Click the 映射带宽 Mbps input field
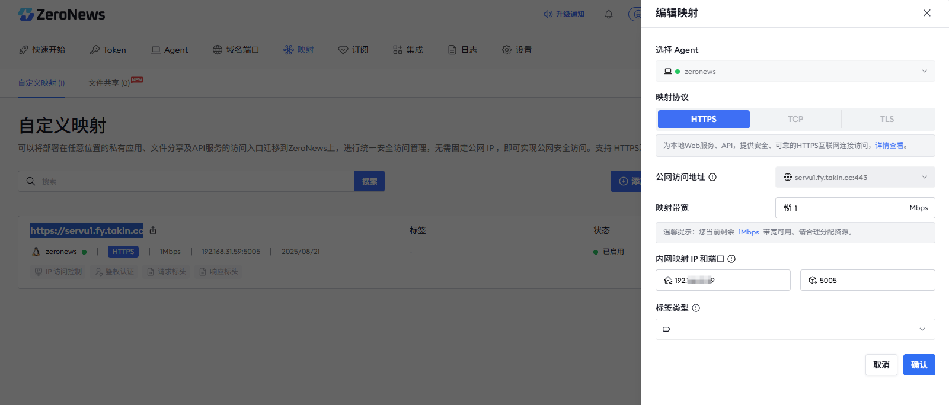 click(855, 208)
